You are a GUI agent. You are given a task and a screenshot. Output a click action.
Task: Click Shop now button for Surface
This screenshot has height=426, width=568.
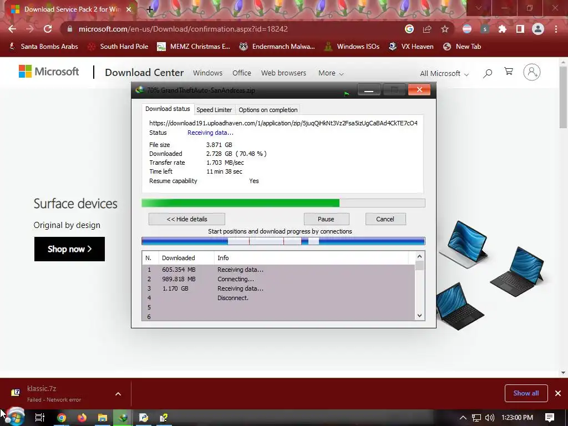click(69, 249)
